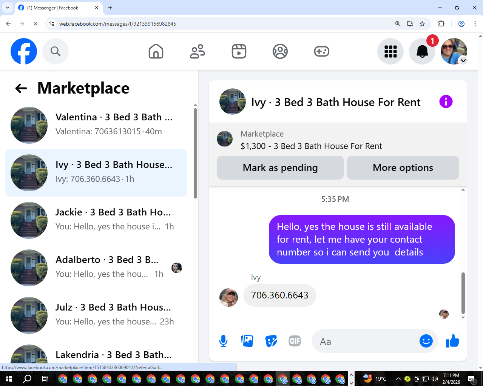Open the GIF picker
Screen dimensions: 483x386
coord(295,341)
